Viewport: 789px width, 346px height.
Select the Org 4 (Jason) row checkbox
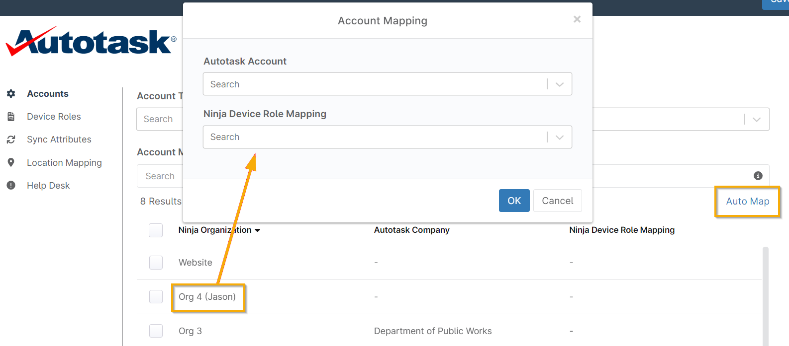156,297
